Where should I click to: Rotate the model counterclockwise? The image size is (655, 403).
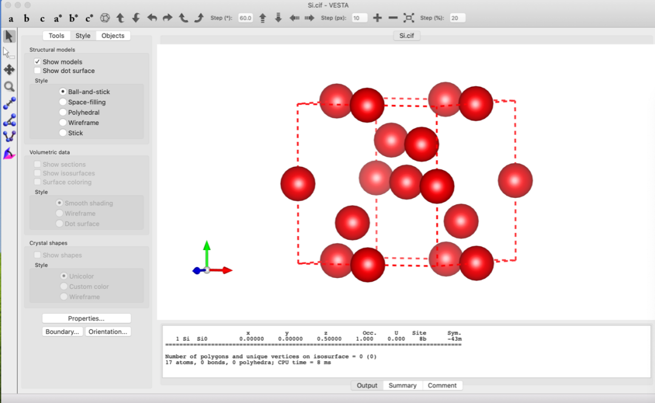[183, 18]
